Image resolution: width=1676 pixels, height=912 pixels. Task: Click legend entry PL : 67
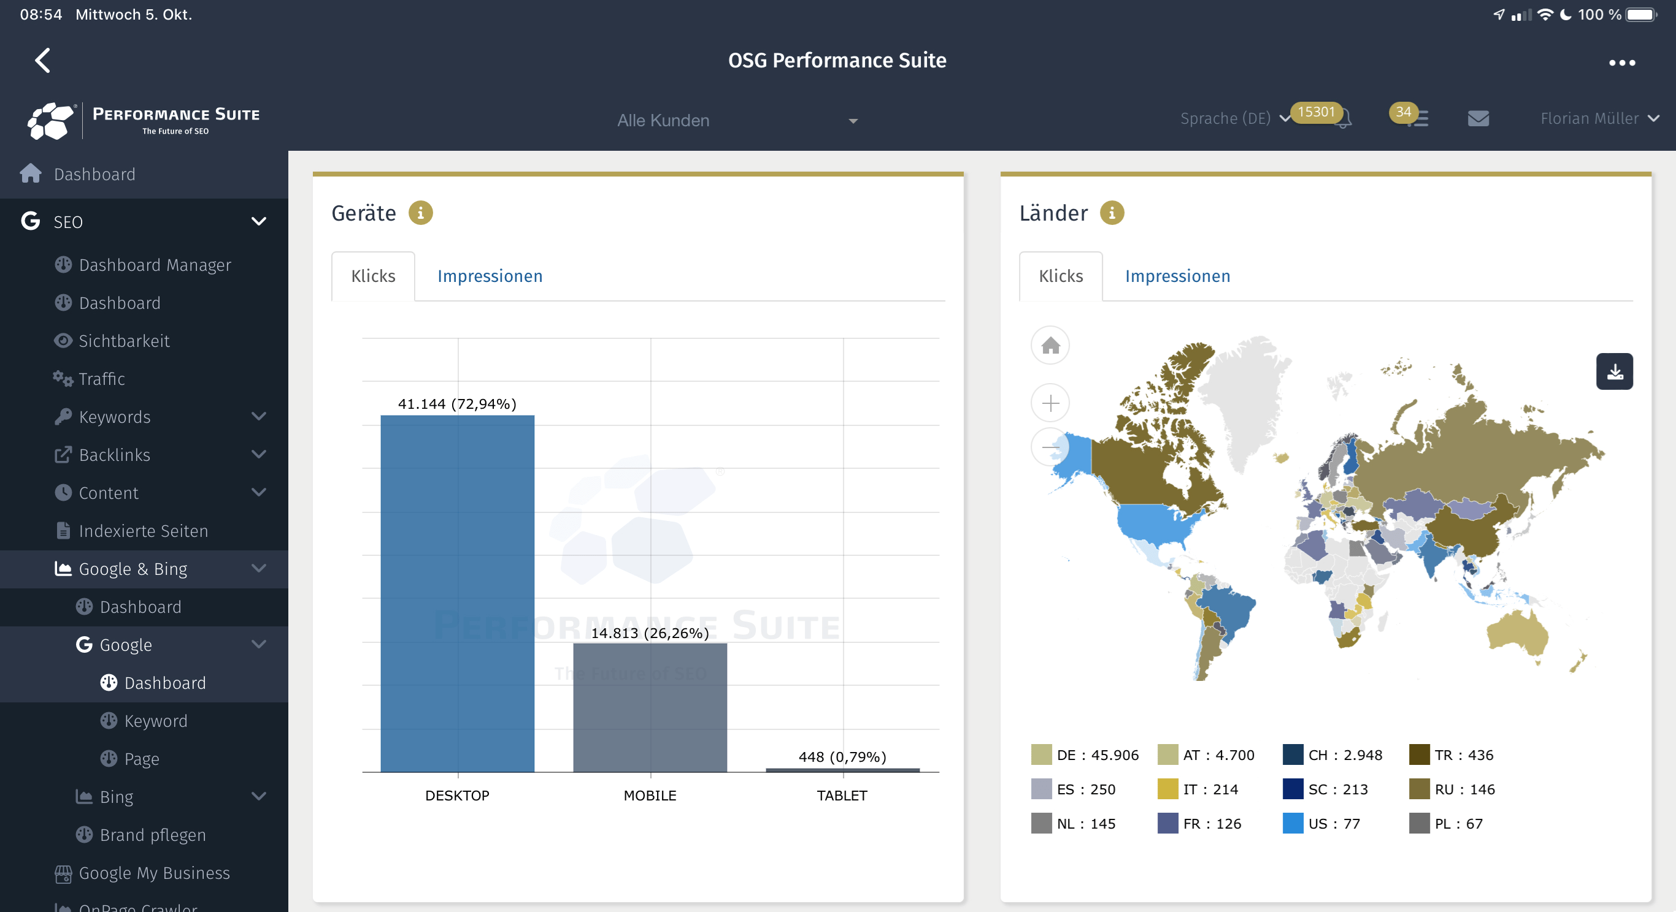pos(1447,823)
